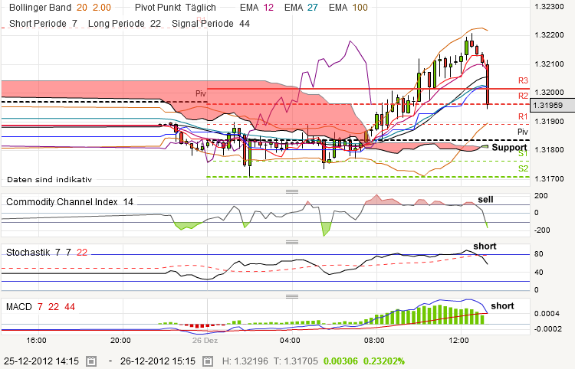Click the EMA 12 indicator label
Image resolution: width=575 pixels, height=369 pixels.
[257, 8]
